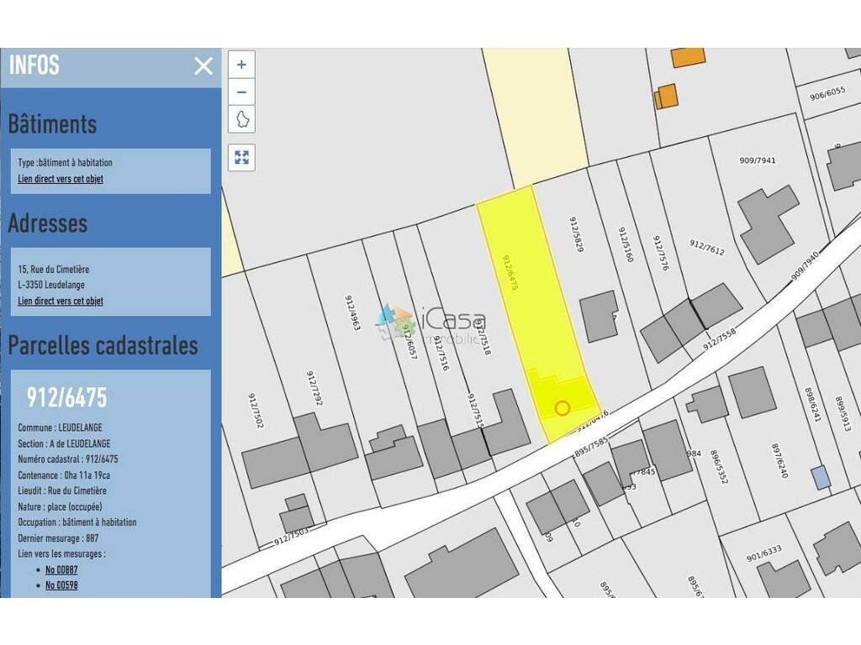Click the blue building on the map
Screen dimensions: 861x645
(821, 478)
